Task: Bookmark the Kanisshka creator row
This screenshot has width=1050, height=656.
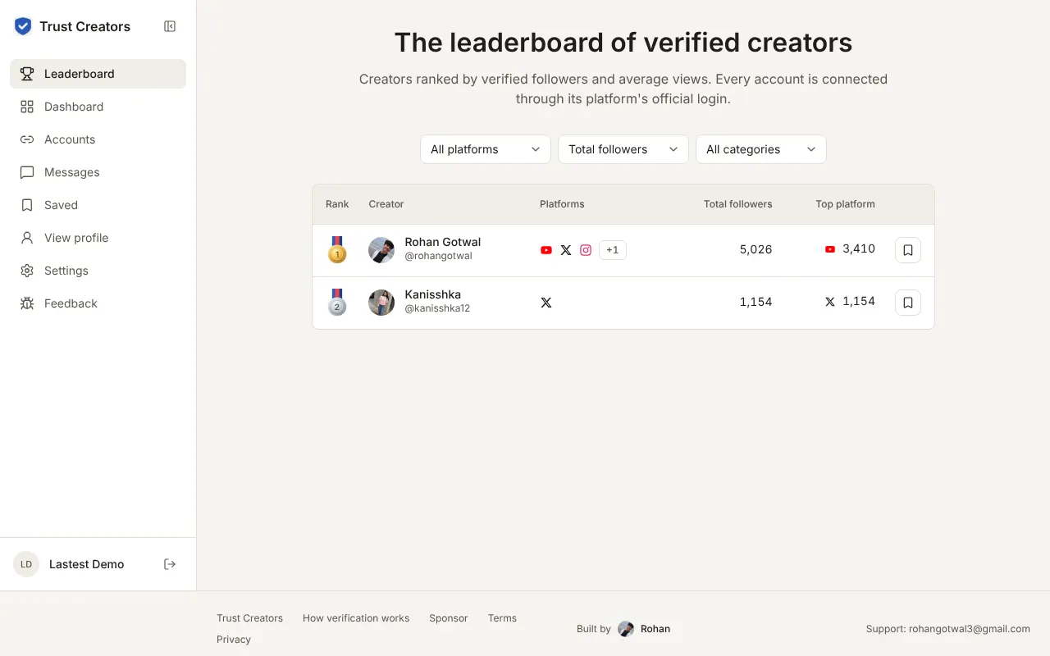Action: (x=908, y=303)
